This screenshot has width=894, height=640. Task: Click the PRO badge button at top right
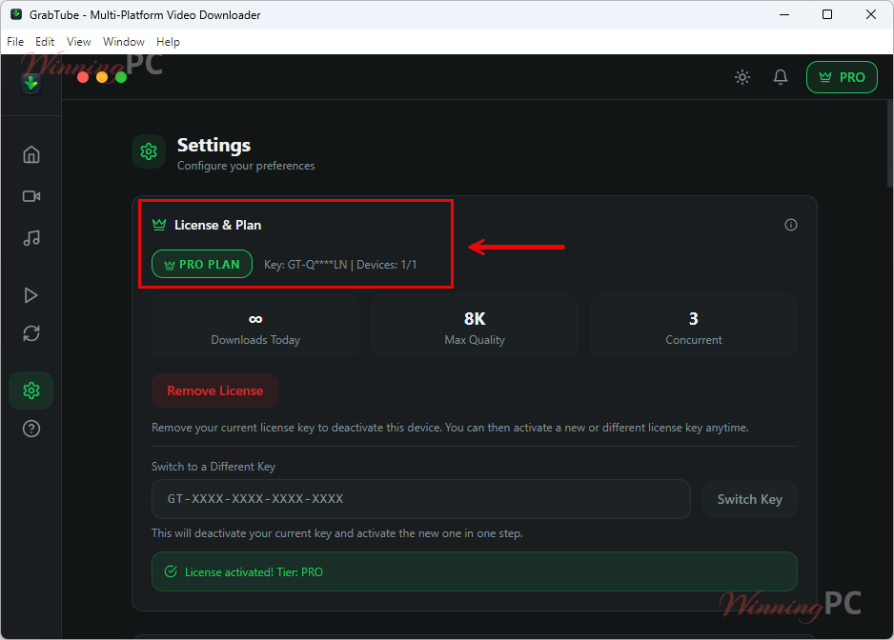[x=842, y=77]
